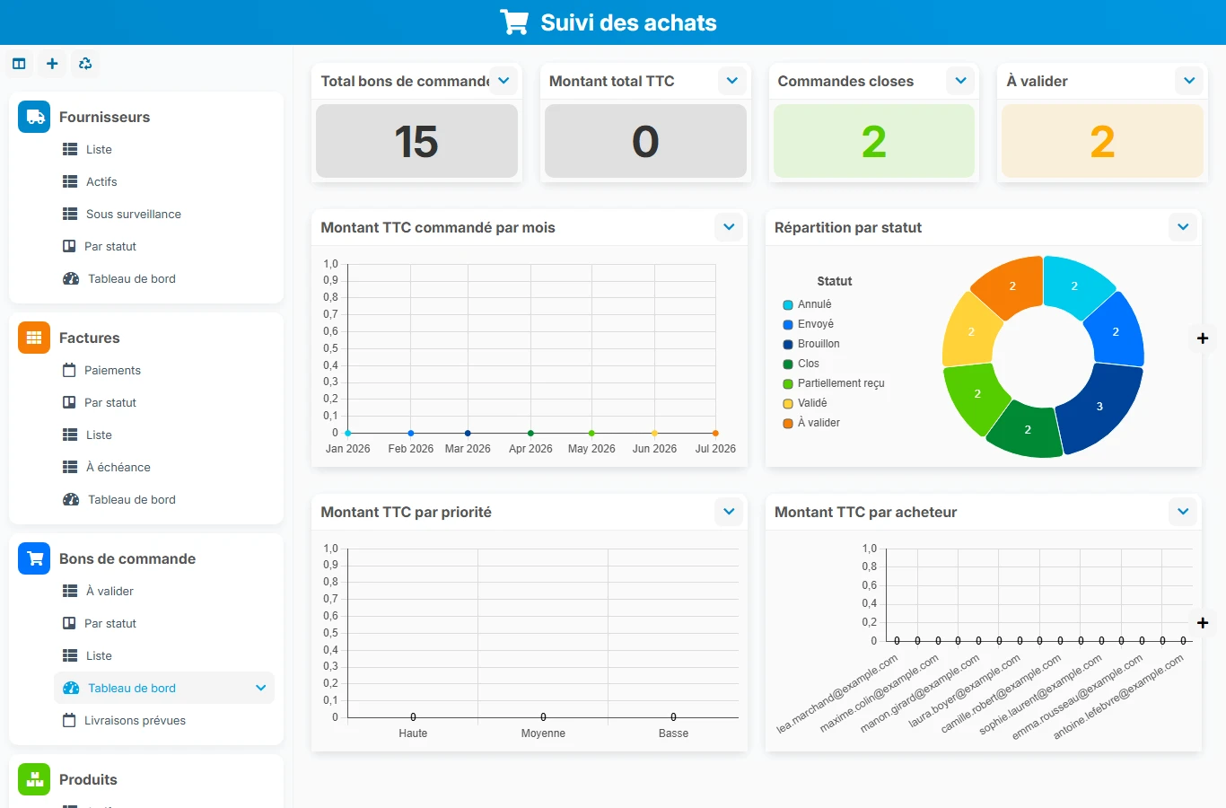This screenshot has width=1226, height=808.
Task: Click the orange À valider value 2
Action: [1102, 142]
